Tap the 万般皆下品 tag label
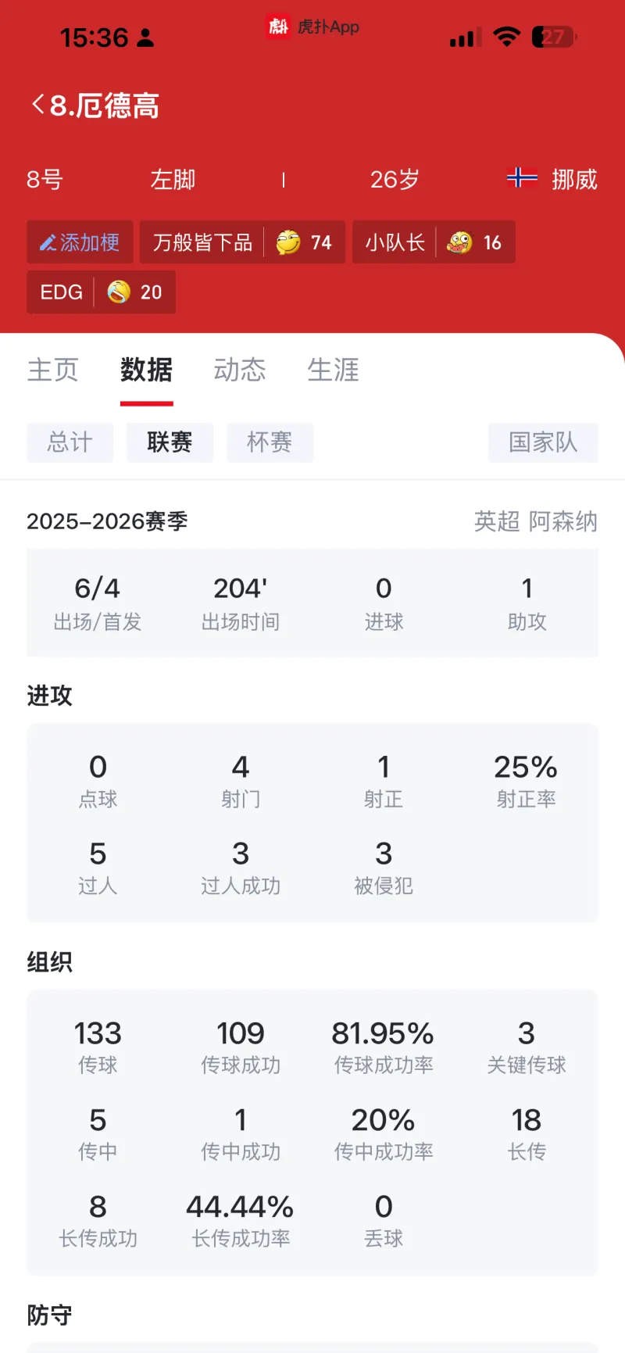 click(x=202, y=243)
